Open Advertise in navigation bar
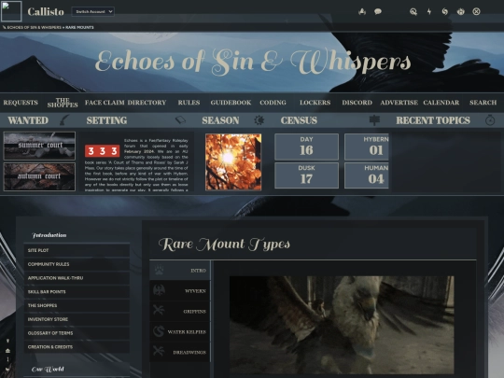This screenshot has height=378, width=504. [399, 103]
